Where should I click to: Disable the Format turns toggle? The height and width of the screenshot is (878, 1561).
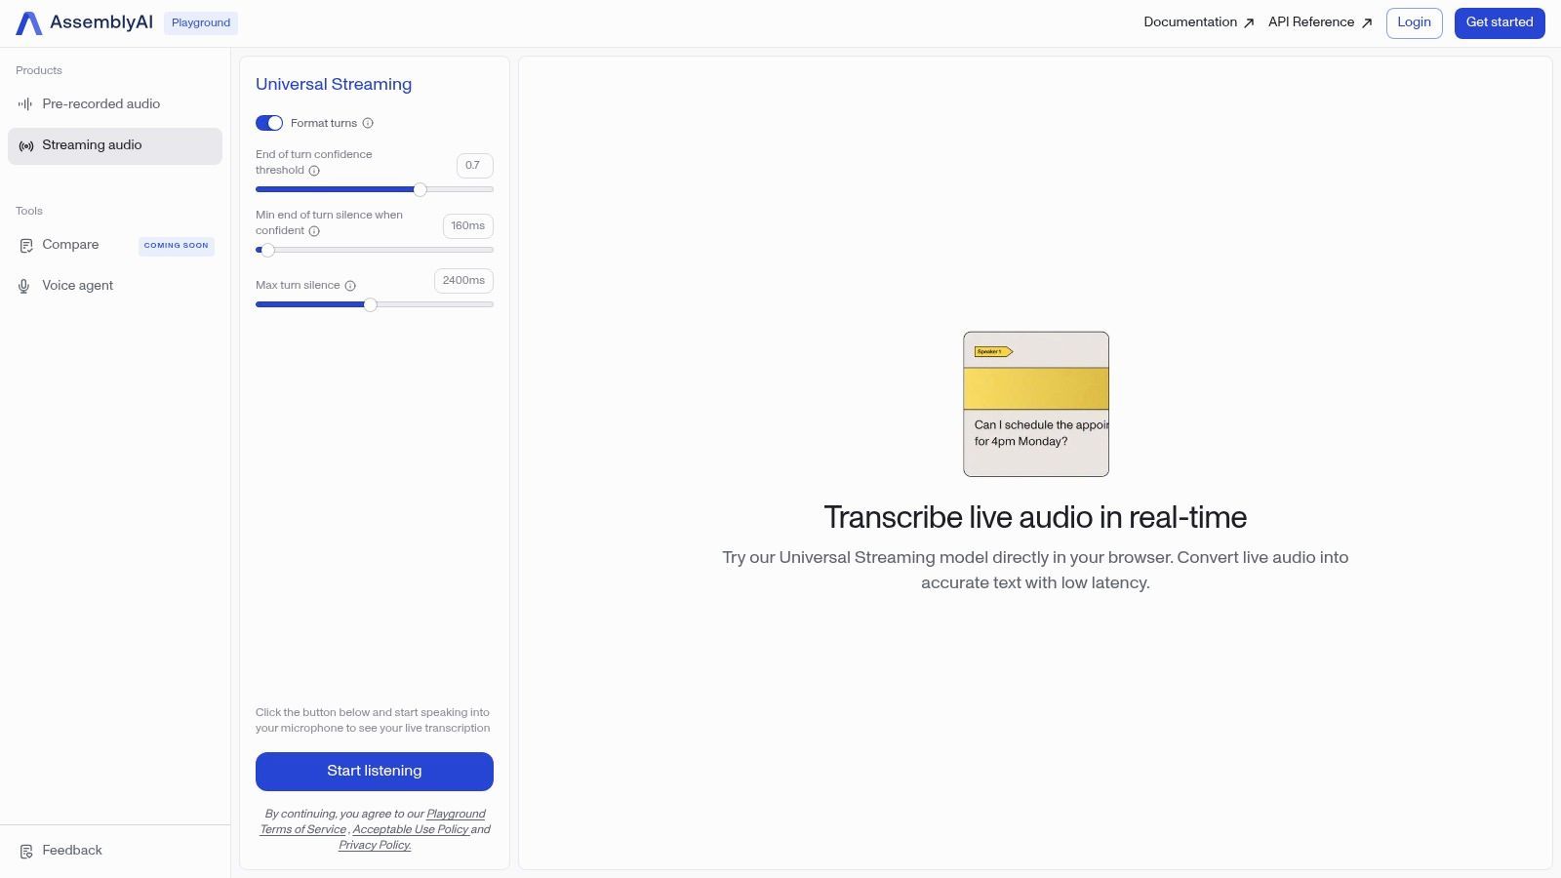(269, 123)
